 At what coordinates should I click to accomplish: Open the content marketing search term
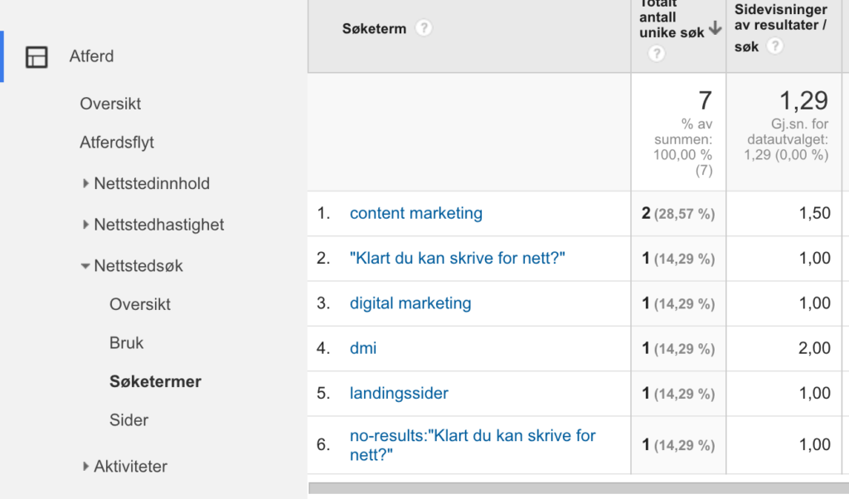416,213
